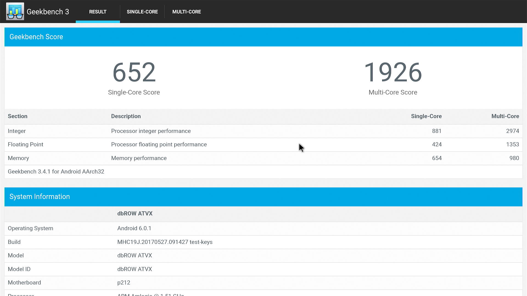Click the Single-Core column header
This screenshot has width=527, height=296.
coord(426,116)
